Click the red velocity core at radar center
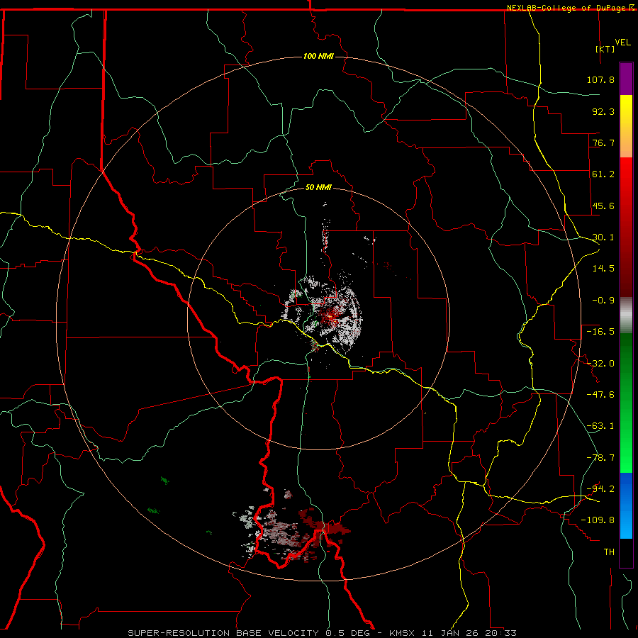This screenshot has height=638, width=638. (330, 317)
